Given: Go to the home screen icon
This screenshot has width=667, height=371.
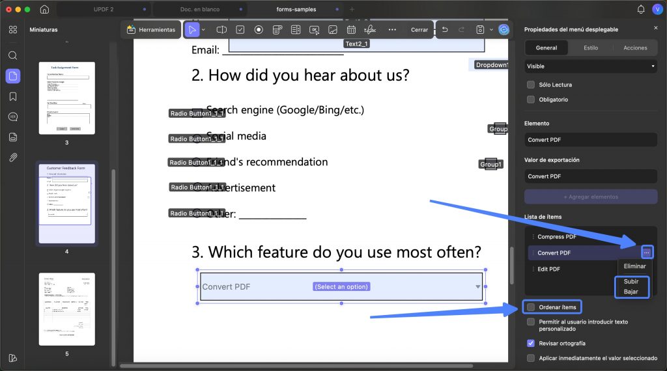Looking at the screenshot, I should click(44, 9).
